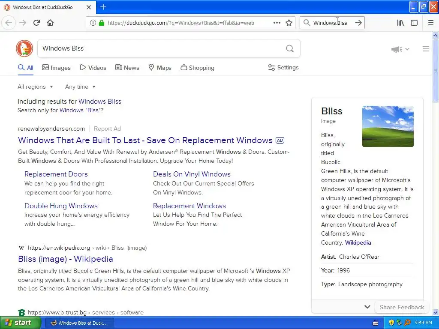Click the green padlock security icon
The image size is (439, 329).
[x=102, y=23]
